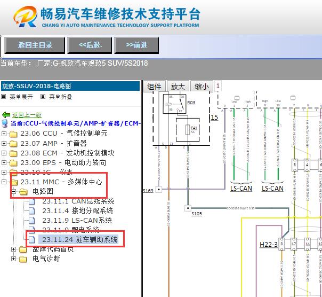Viewport: 322px width, 297px height.
Task: Expand the 电气诊断 folder node
Action: 13,259
